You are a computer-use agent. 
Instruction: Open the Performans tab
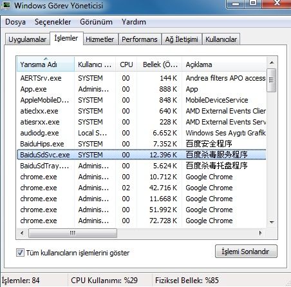140,39
